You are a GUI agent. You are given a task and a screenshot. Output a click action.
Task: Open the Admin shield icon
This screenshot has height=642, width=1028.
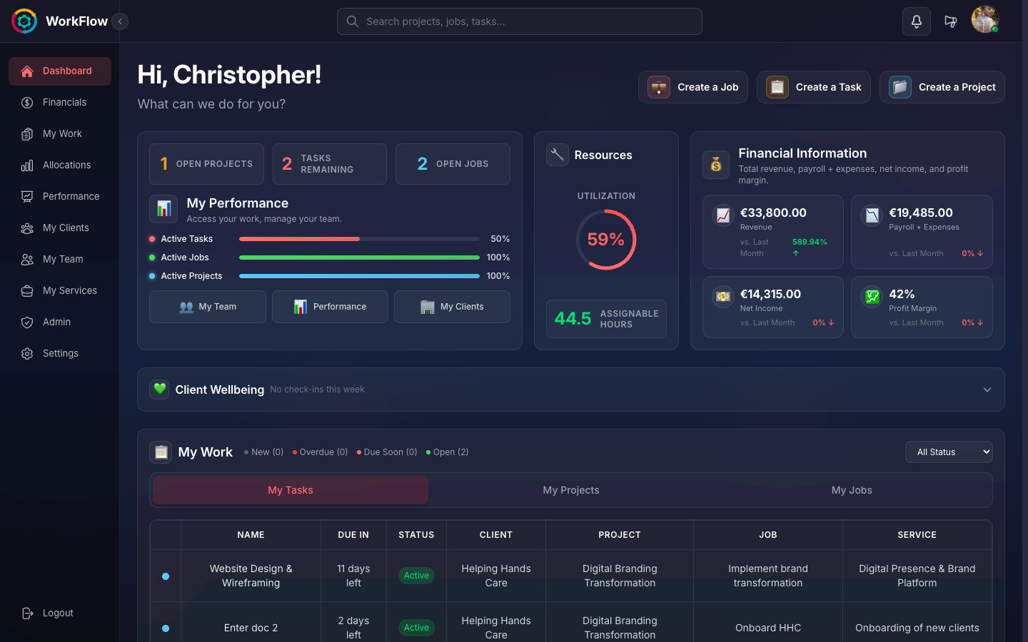click(x=26, y=322)
